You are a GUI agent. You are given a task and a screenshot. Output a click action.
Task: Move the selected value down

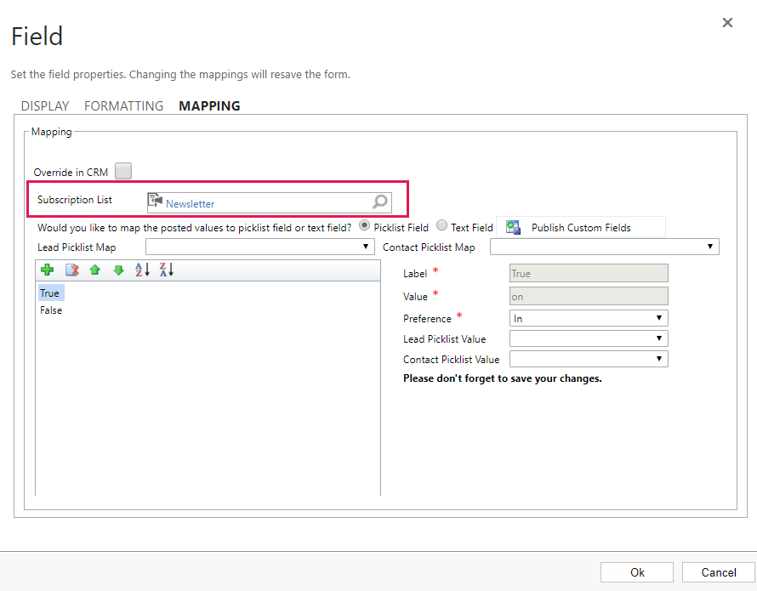[x=118, y=270]
